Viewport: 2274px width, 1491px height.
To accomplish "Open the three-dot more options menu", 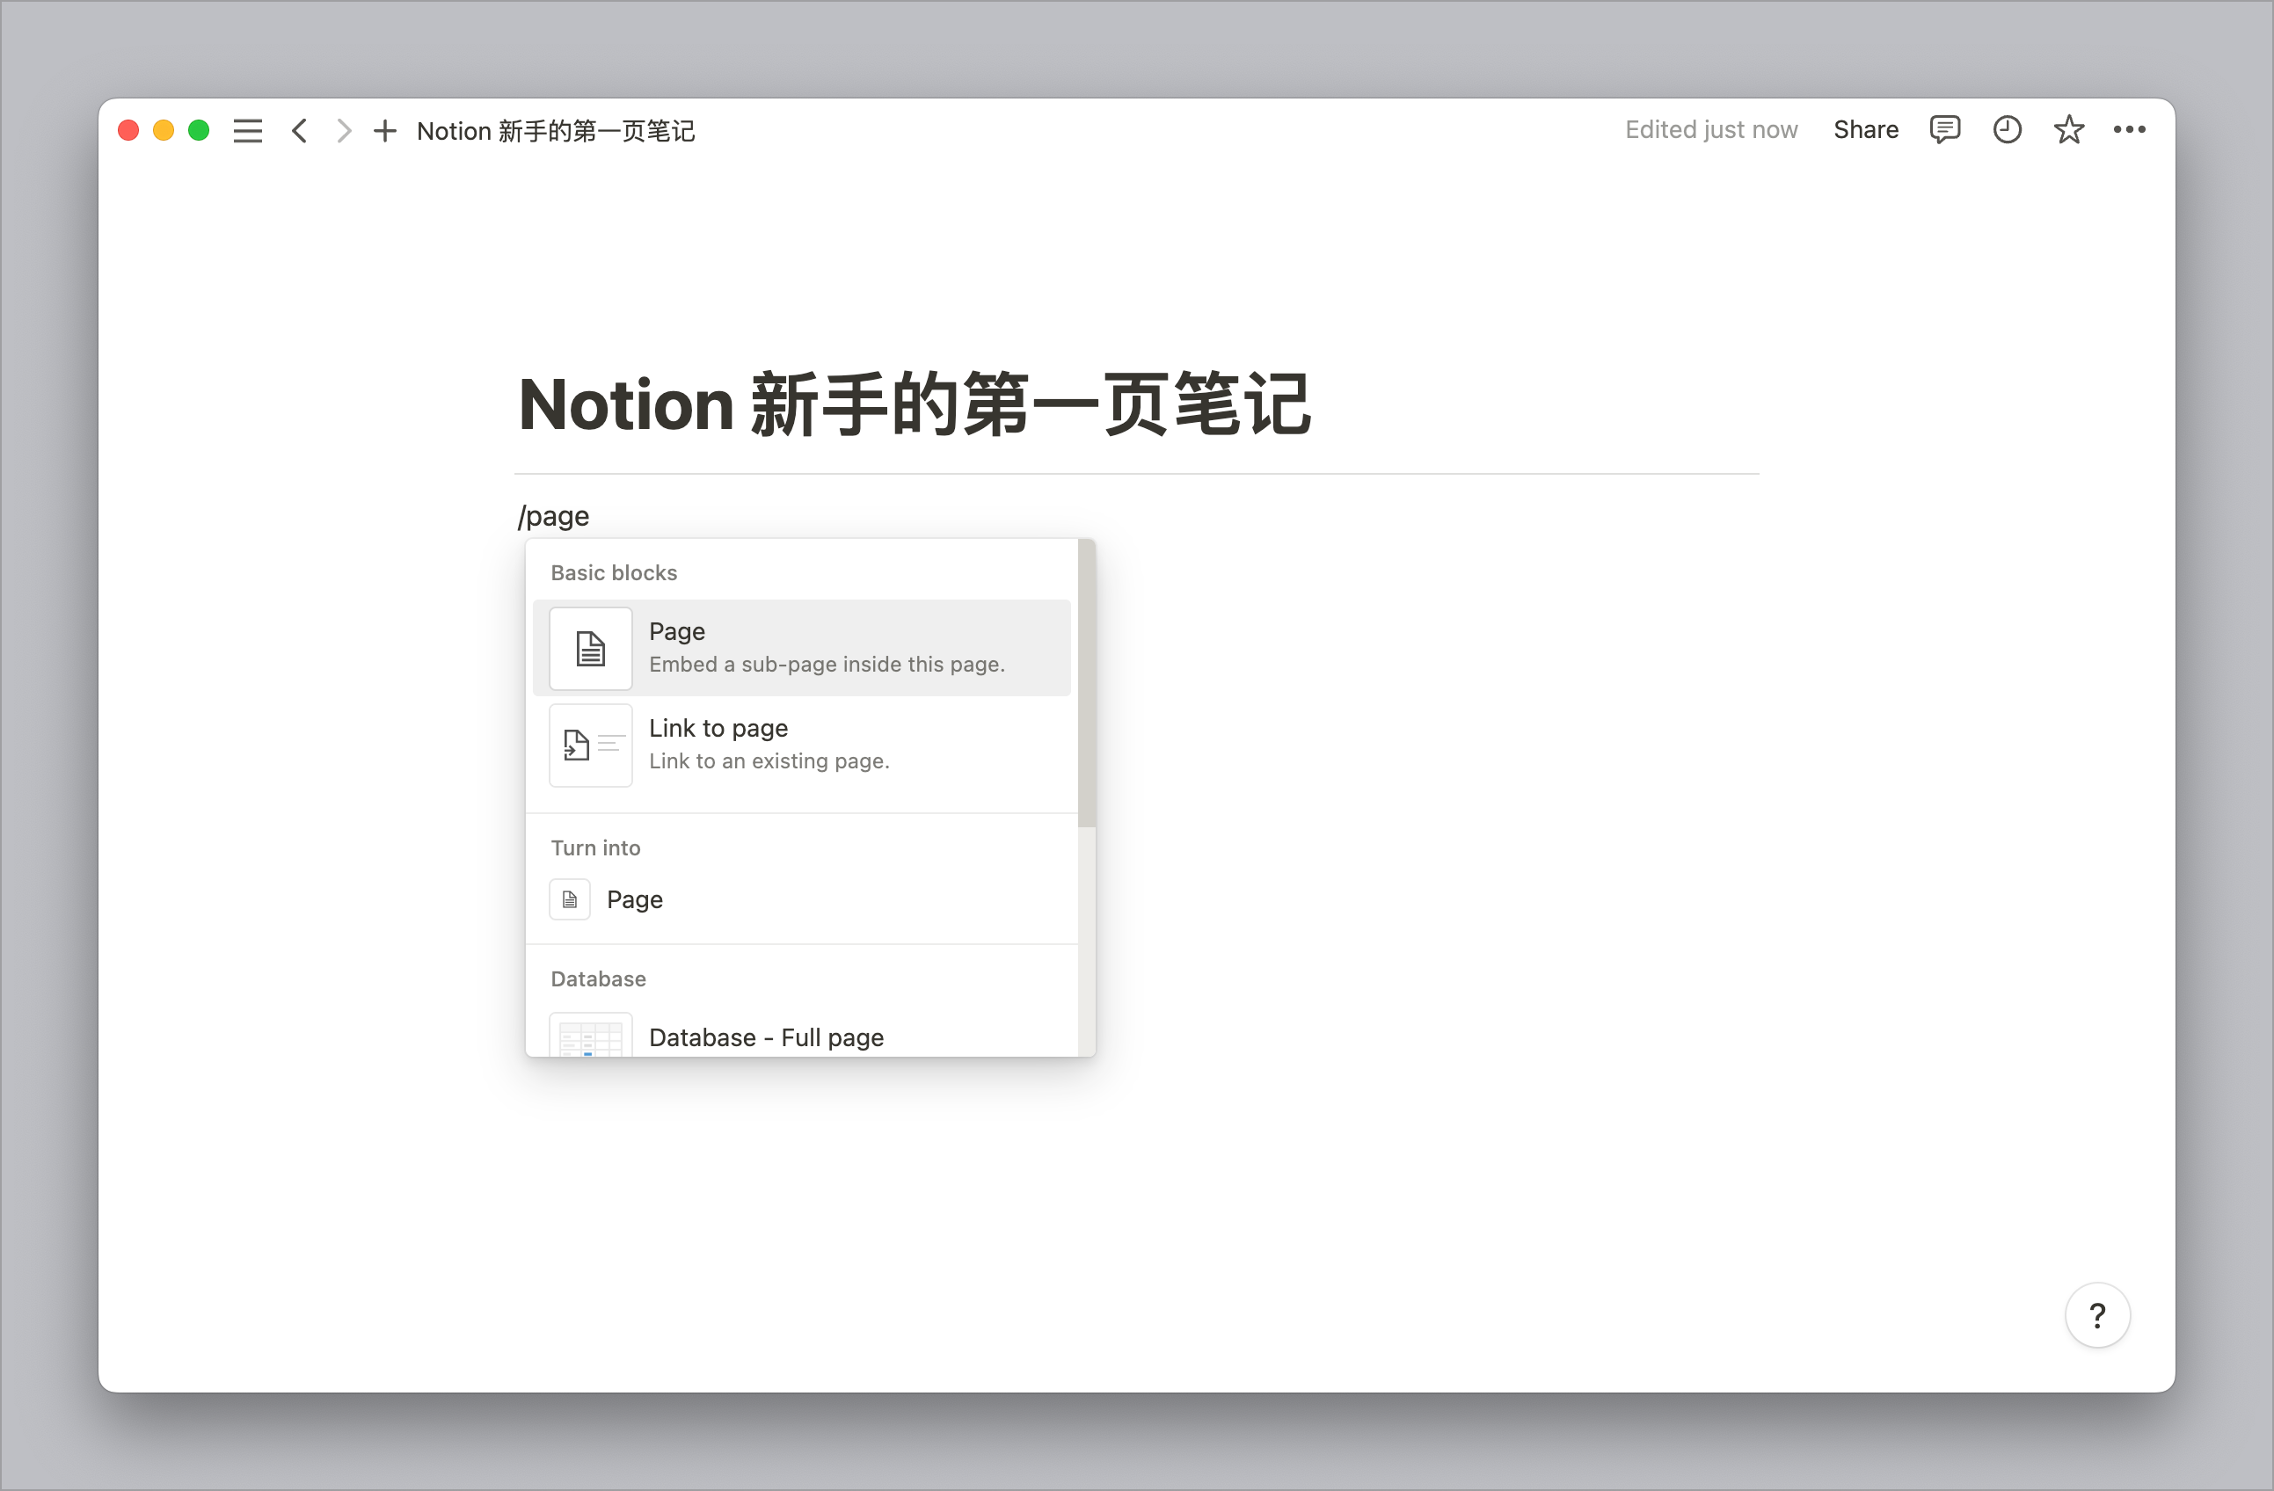I will pos(2130,129).
